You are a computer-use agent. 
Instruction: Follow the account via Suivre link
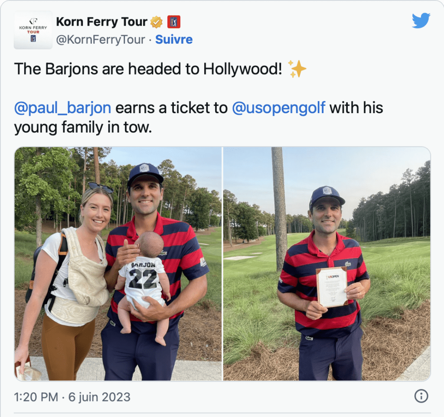174,39
